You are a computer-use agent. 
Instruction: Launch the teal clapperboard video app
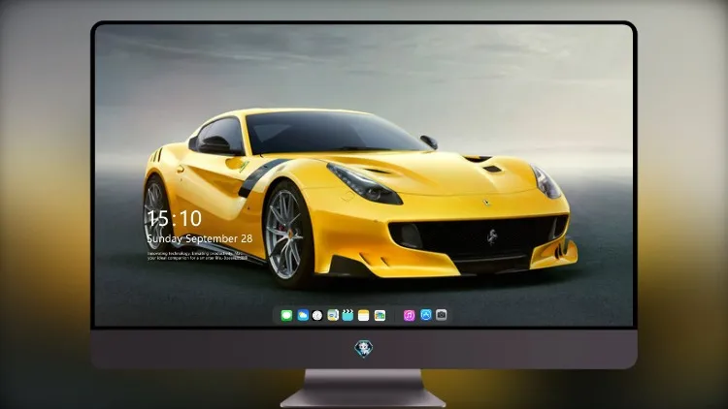pyautogui.click(x=347, y=316)
